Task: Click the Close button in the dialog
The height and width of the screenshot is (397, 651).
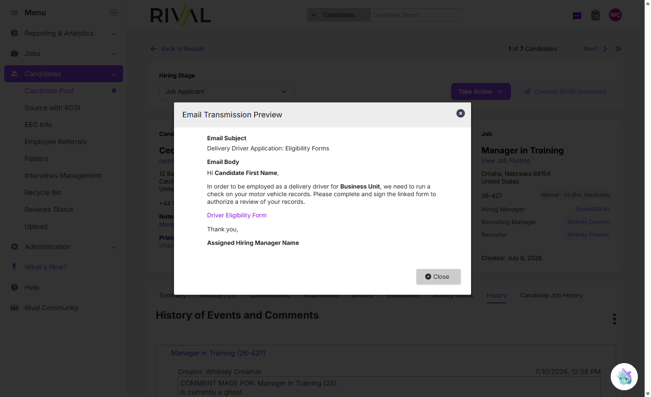Action: coord(438,277)
